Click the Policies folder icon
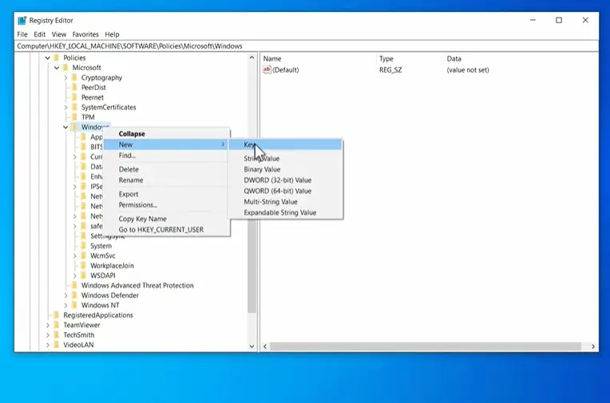Viewport: 610px width, 403px height. [57, 57]
